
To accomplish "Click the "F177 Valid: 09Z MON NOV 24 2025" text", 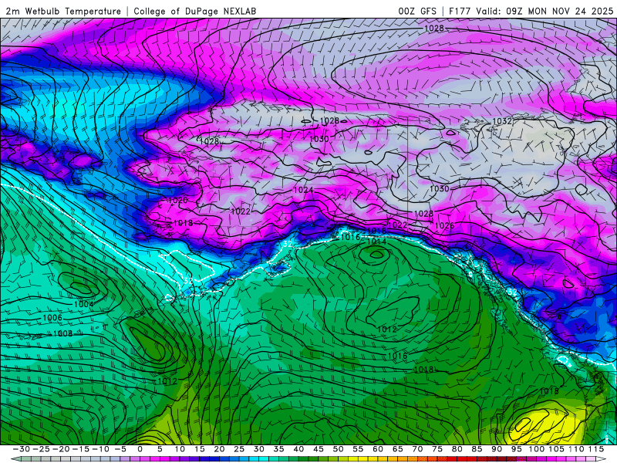I will 531,12.
